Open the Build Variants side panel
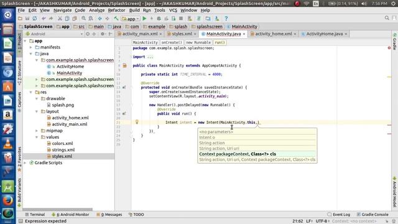 point(19,192)
